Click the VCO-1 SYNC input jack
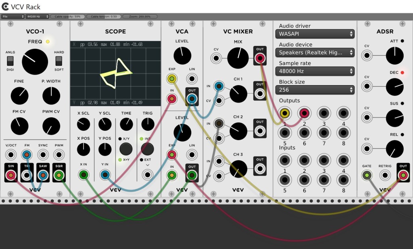This screenshot has height=249, width=413. click(43, 154)
